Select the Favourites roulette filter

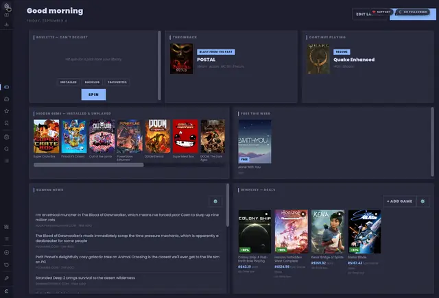point(117,82)
